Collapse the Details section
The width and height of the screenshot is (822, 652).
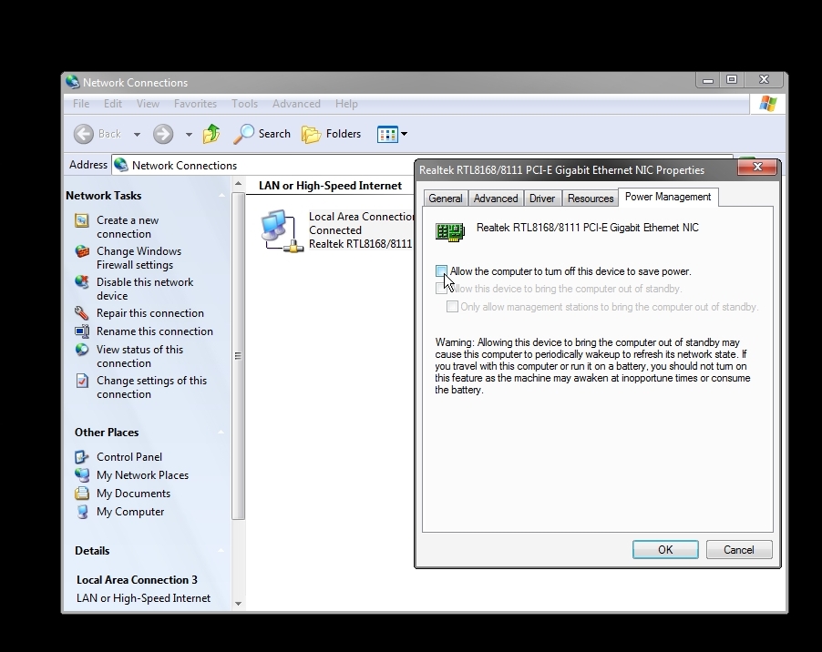[221, 551]
